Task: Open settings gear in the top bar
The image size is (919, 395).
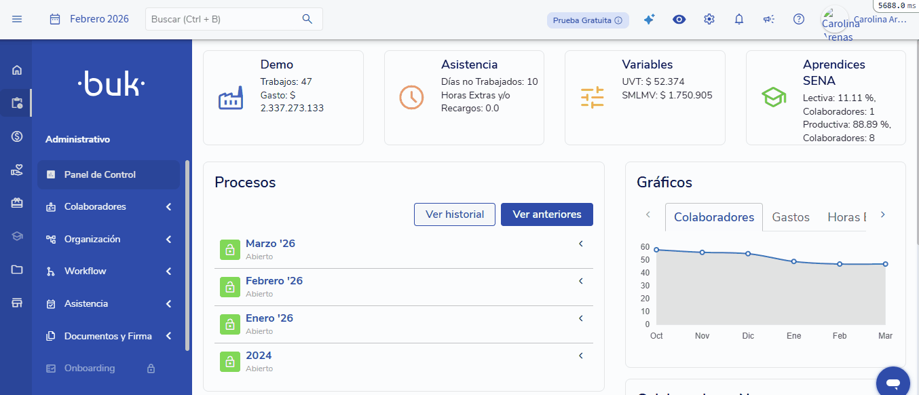Action: (x=709, y=20)
